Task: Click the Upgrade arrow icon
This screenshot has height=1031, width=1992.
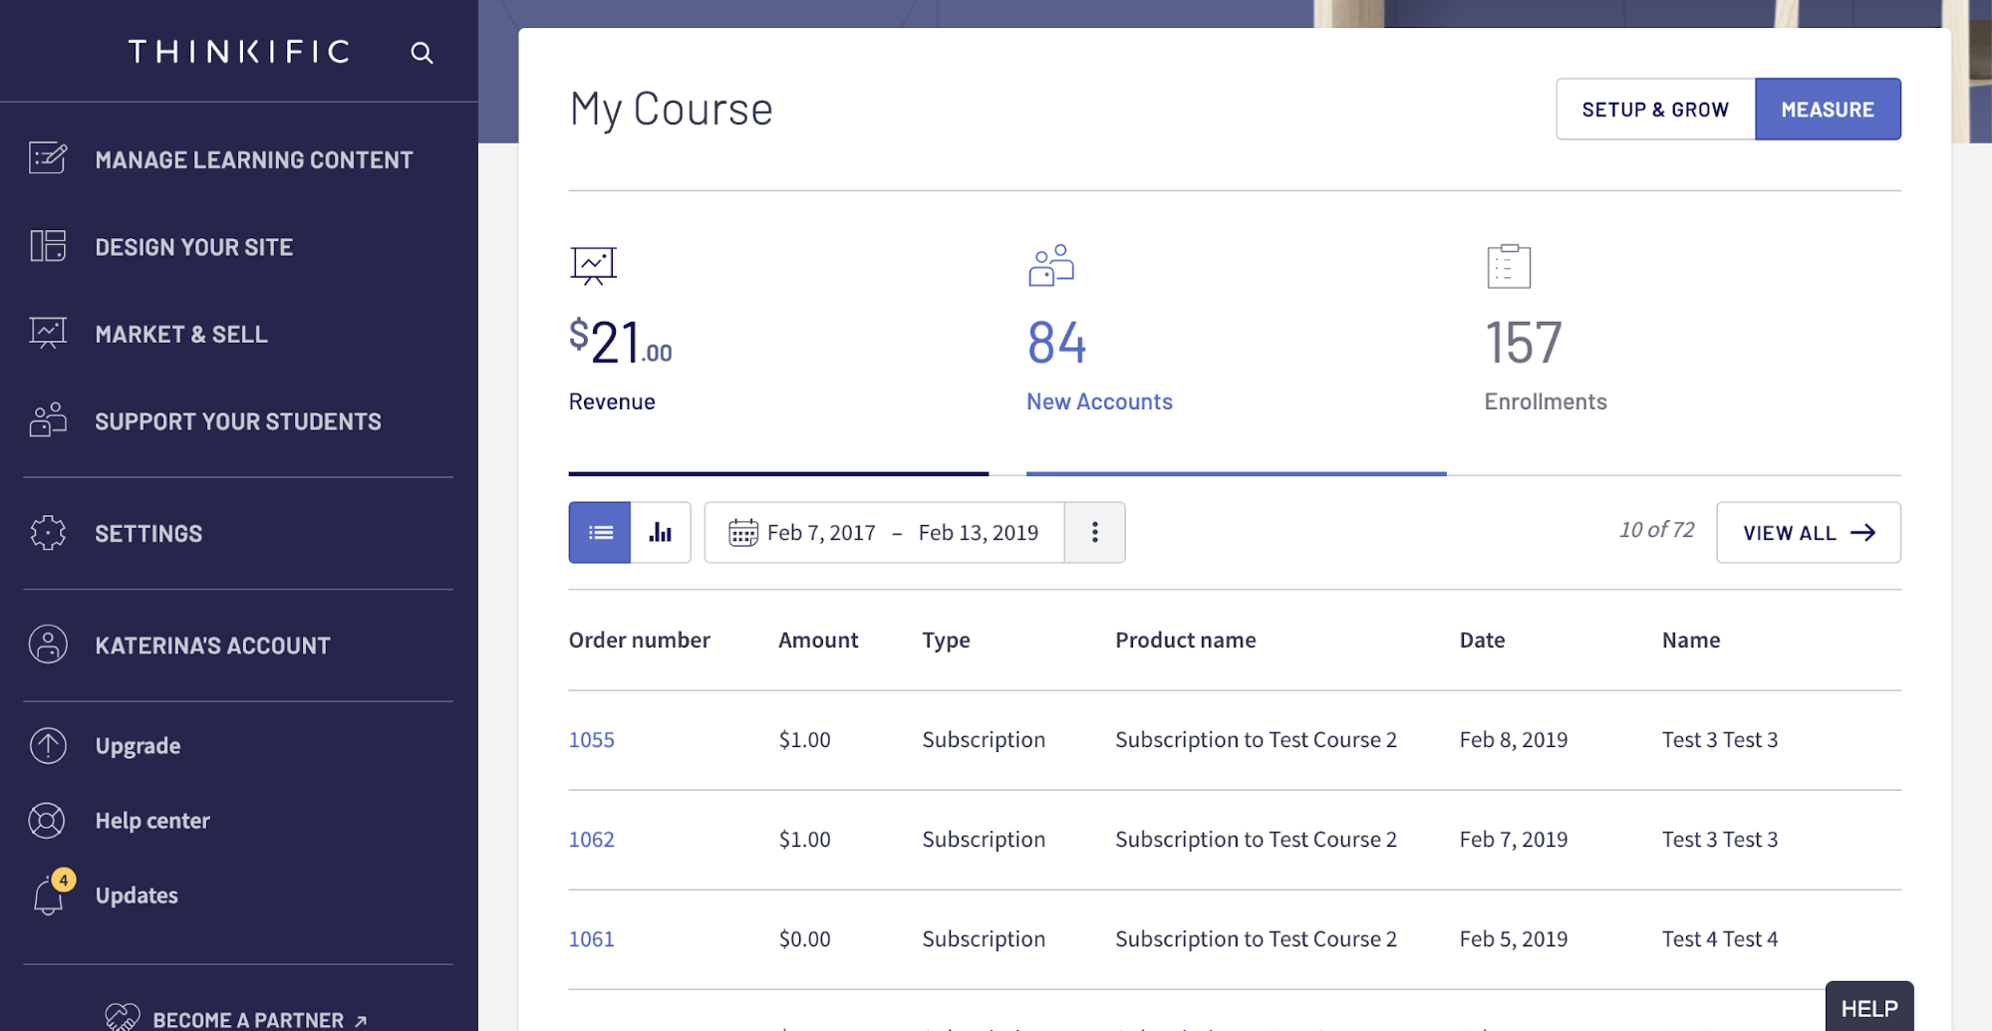Action: tap(47, 745)
